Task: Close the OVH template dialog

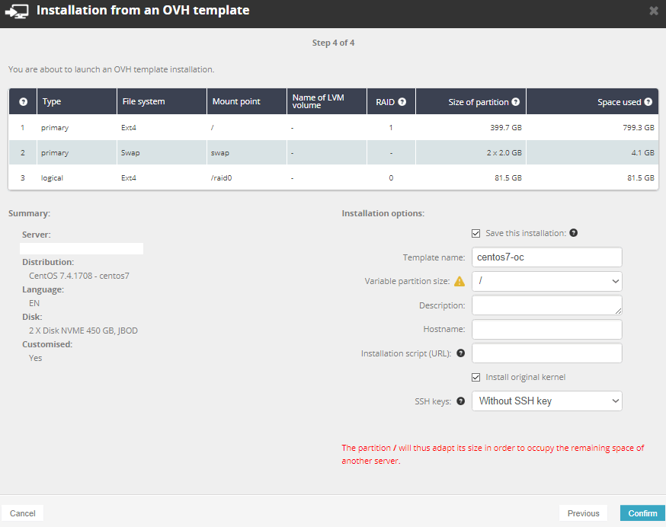Action: click(x=654, y=11)
